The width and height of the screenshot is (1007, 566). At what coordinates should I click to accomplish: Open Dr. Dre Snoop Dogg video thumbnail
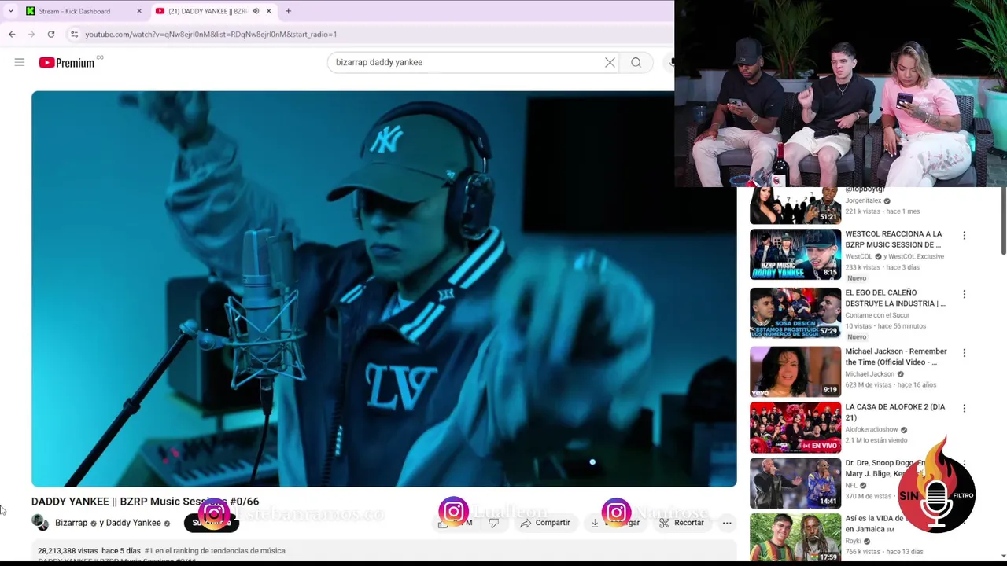[795, 483]
